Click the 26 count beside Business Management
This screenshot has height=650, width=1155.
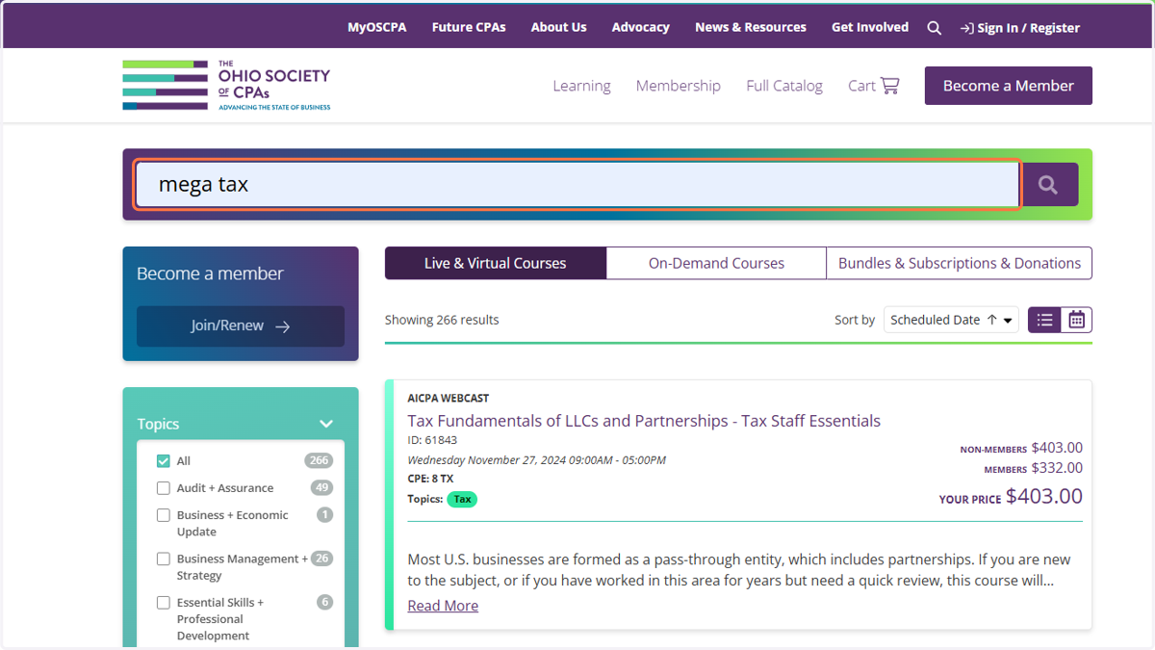pyautogui.click(x=321, y=558)
